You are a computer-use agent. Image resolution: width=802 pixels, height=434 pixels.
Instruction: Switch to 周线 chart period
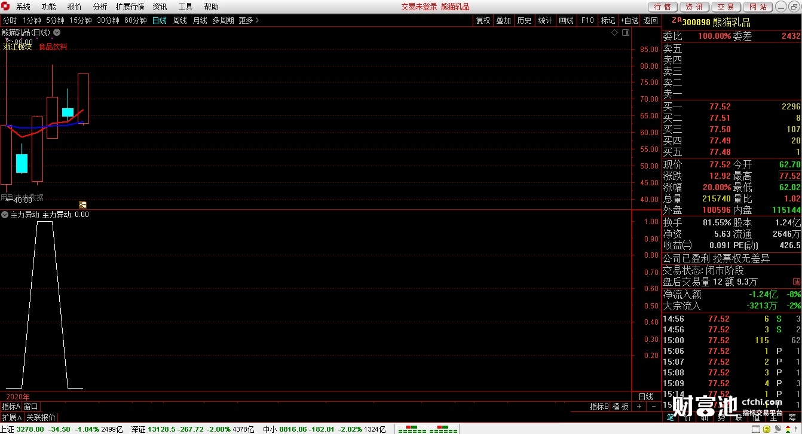coord(180,20)
